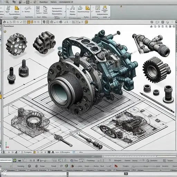This screenshot has width=177, height=177.
Task: Click the XYZ axis triad in viewport corner
Action: (7, 145)
